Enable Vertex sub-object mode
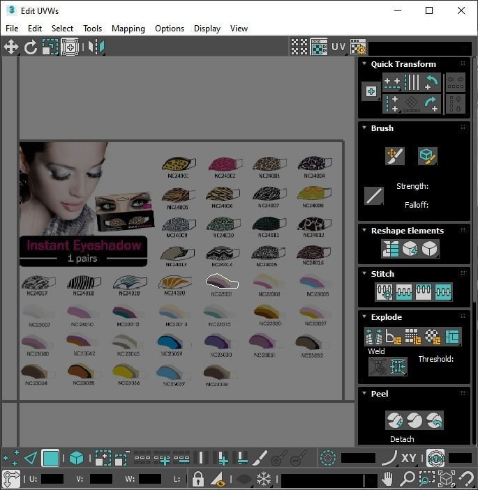This screenshot has width=478, height=490. click(x=11, y=459)
